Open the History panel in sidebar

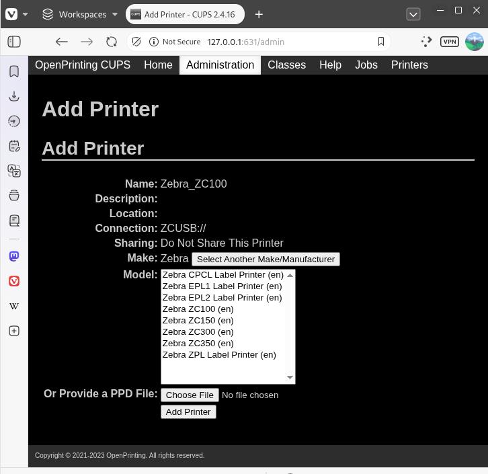coord(14,121)
